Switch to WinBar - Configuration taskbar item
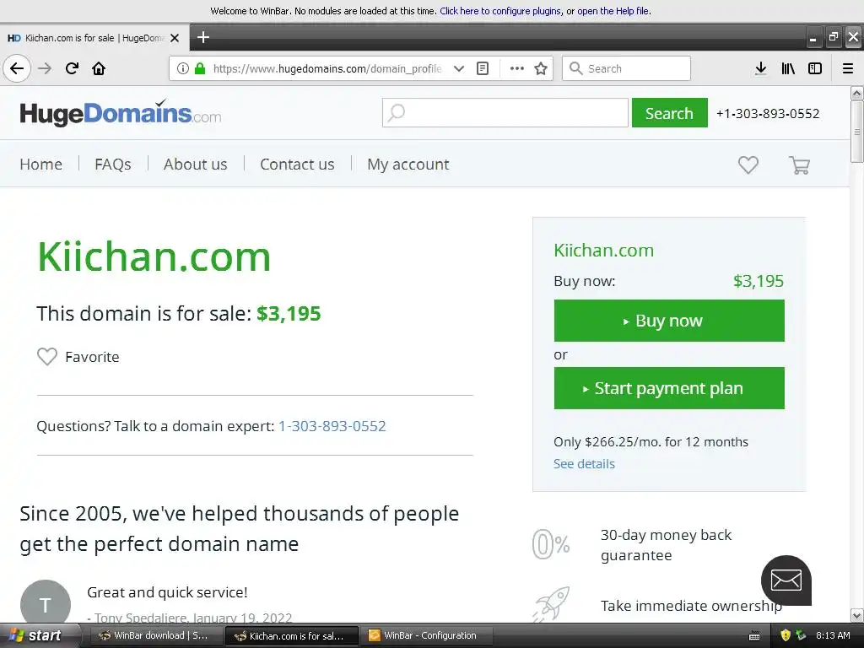This screenshot has width=864, height=648. click(423, 635)
